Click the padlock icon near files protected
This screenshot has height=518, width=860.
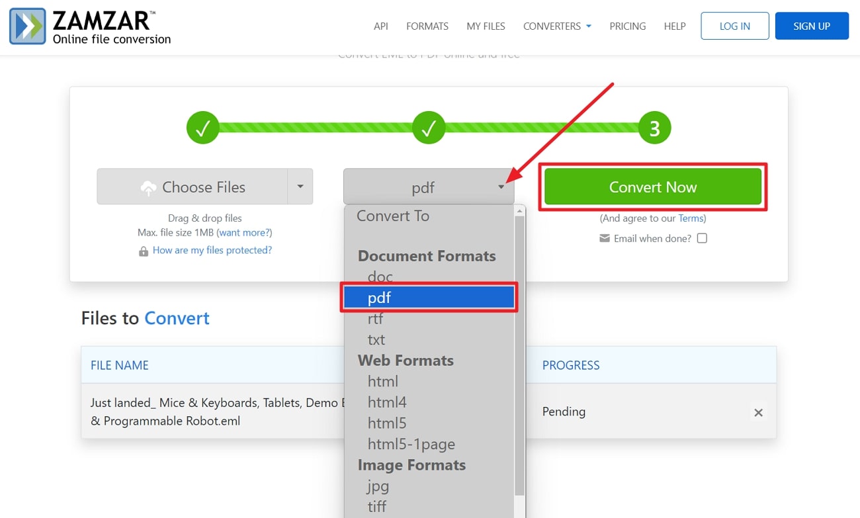[x=144, y=251]
